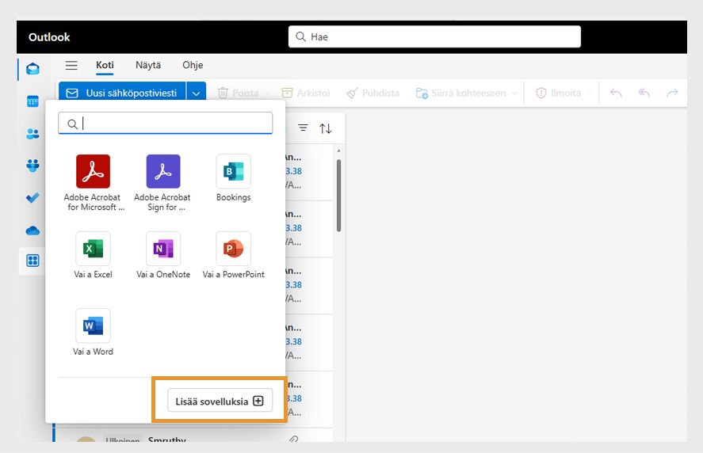Open the Groups sidebar icon
Viewport: 703px width, 453px height.
coord(32,166)
